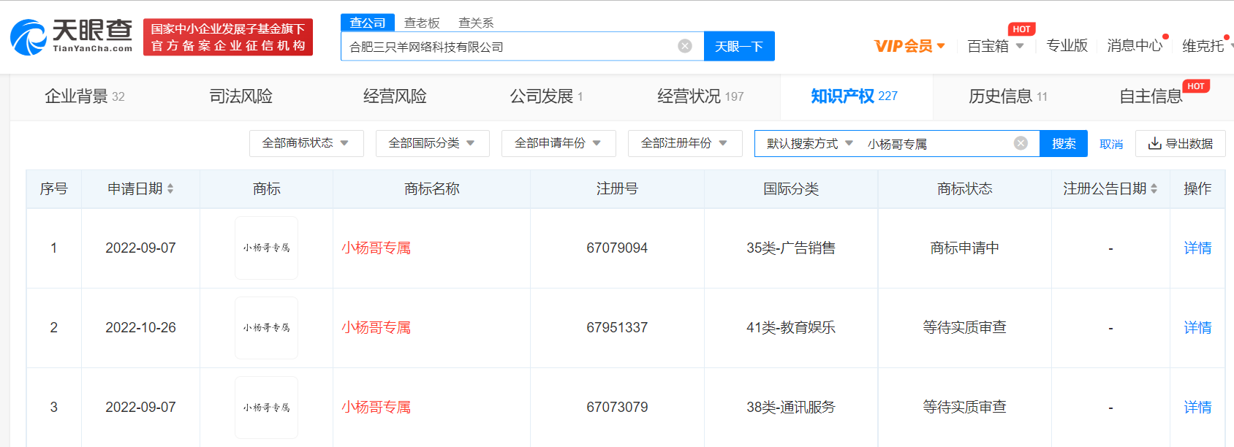Click the HOT badge on 自主信息
1234x447 pixels.
pyautogui.click(x=1196, y=86)
